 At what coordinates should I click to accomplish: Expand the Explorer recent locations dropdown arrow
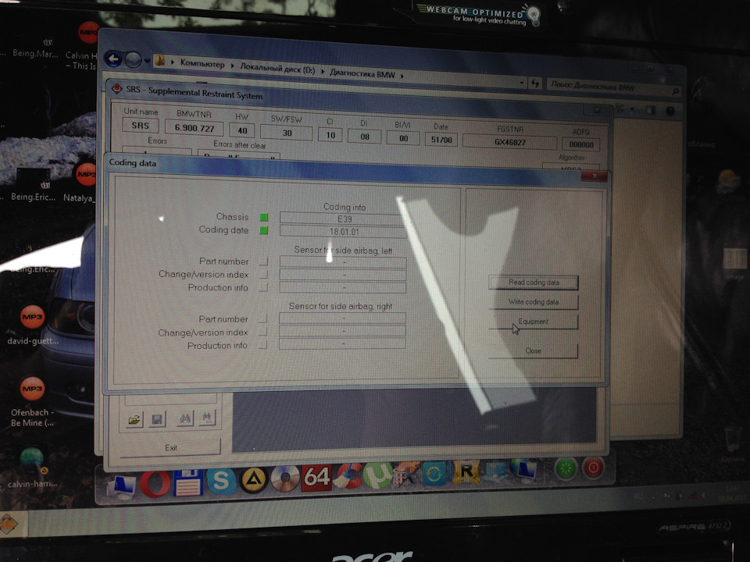point(147,61)
